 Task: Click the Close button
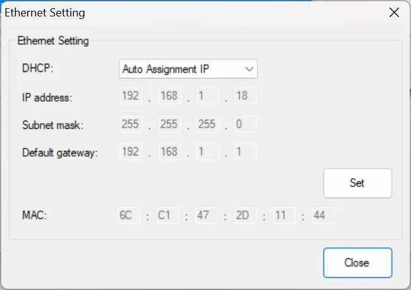[357, 263]
